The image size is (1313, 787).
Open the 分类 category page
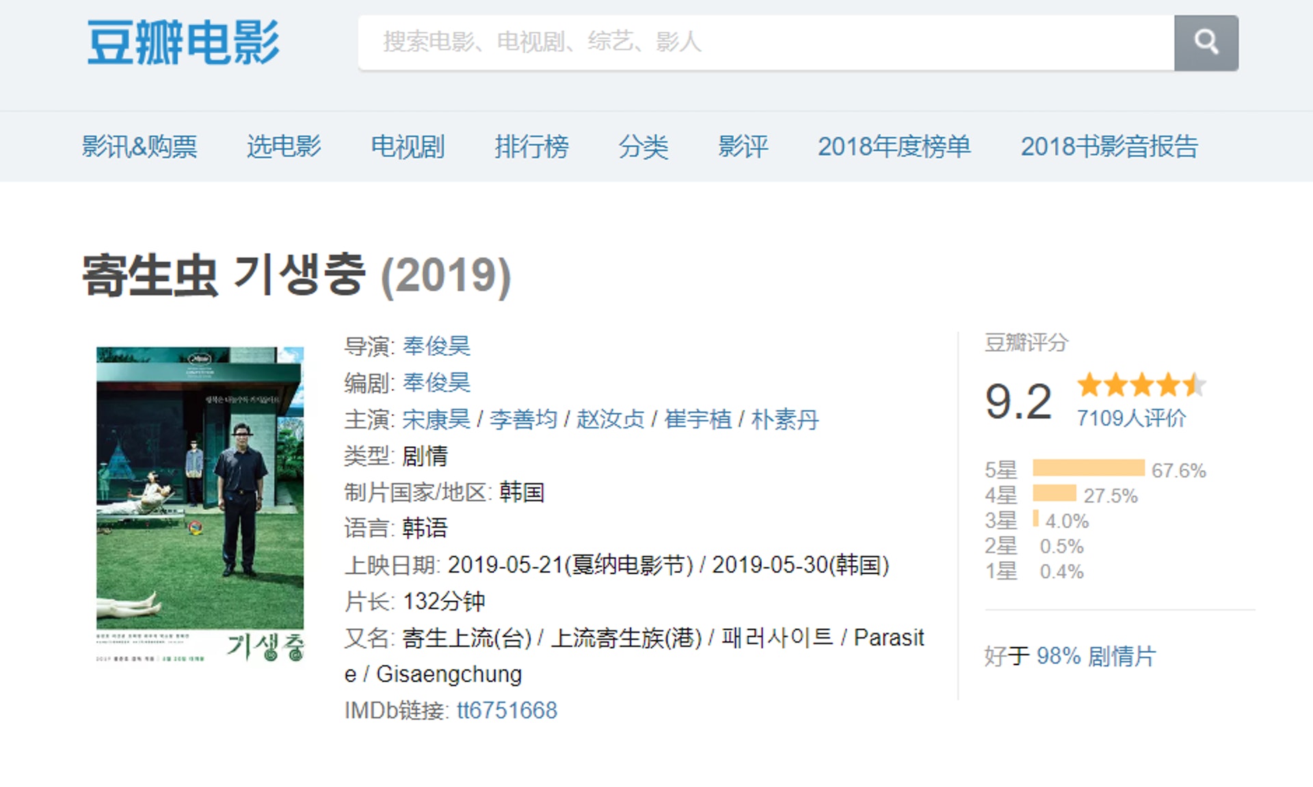[643, 146]
